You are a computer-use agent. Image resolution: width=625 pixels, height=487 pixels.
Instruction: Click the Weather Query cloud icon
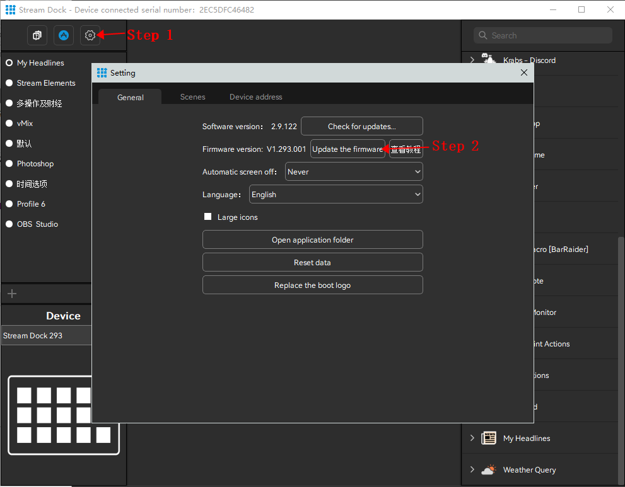point(489,470)
